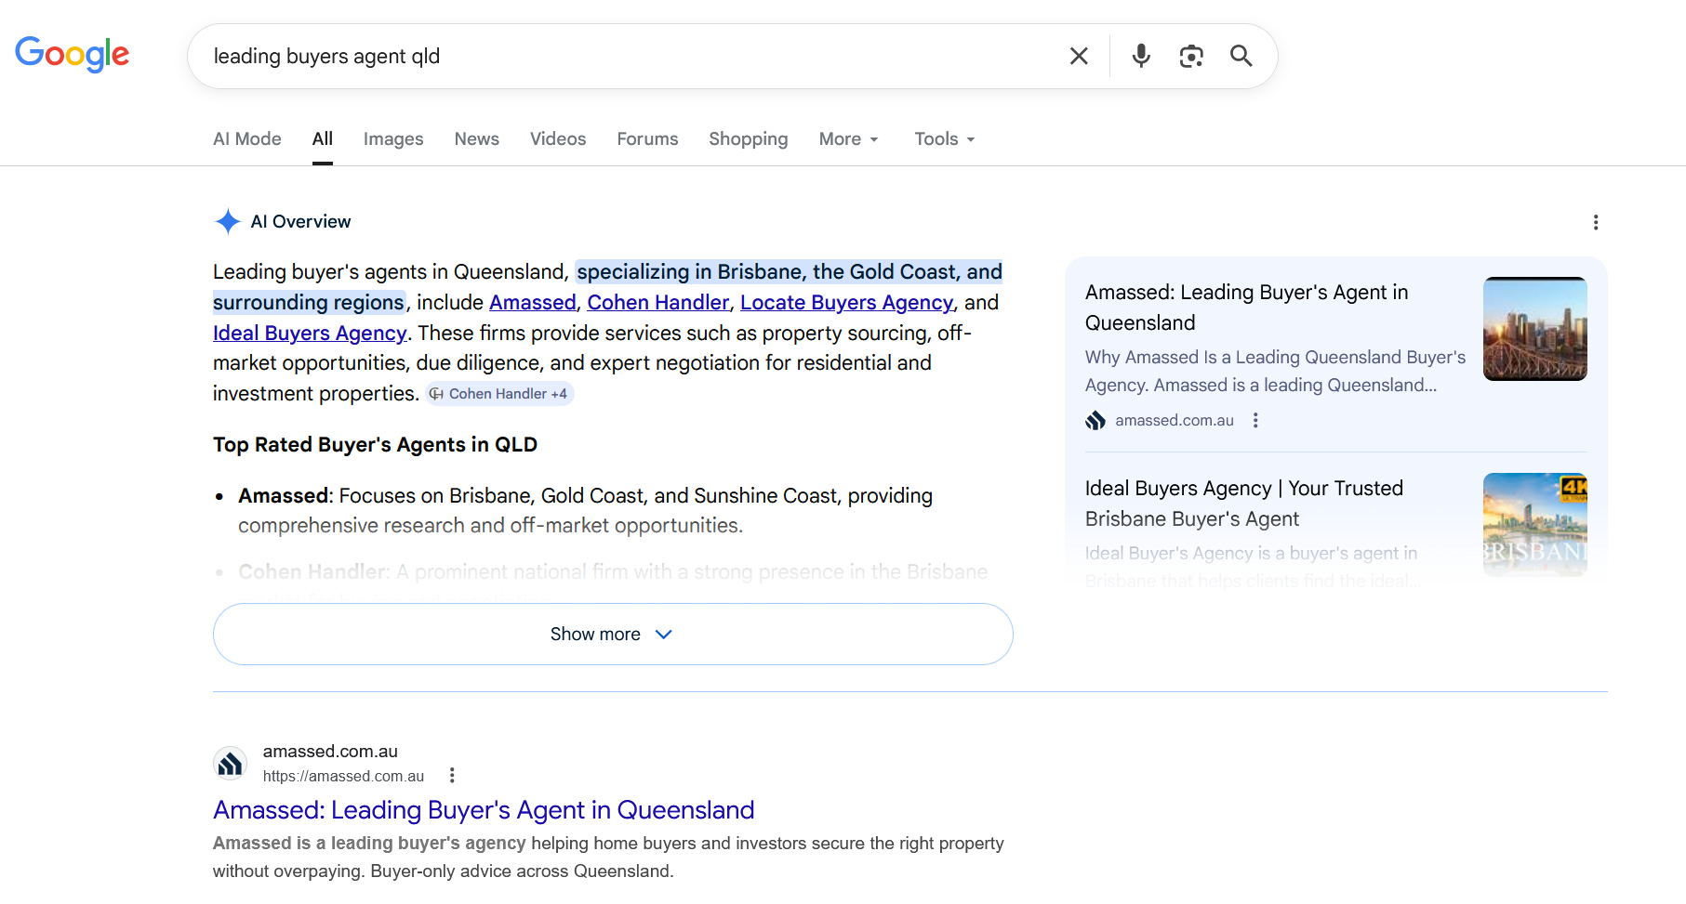The height and width of the screenshot is (904, 1686).
Task: Open three-dot menu next to https://amassed.com.au result
Action: [x=452, y=775]
